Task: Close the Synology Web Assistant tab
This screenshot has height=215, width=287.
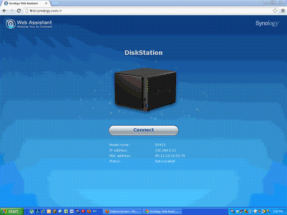Action: click(46, 3)
